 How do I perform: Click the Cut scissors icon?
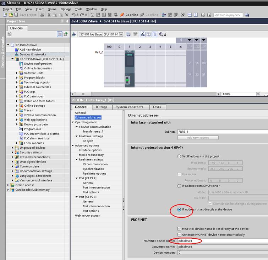(49, 15)
